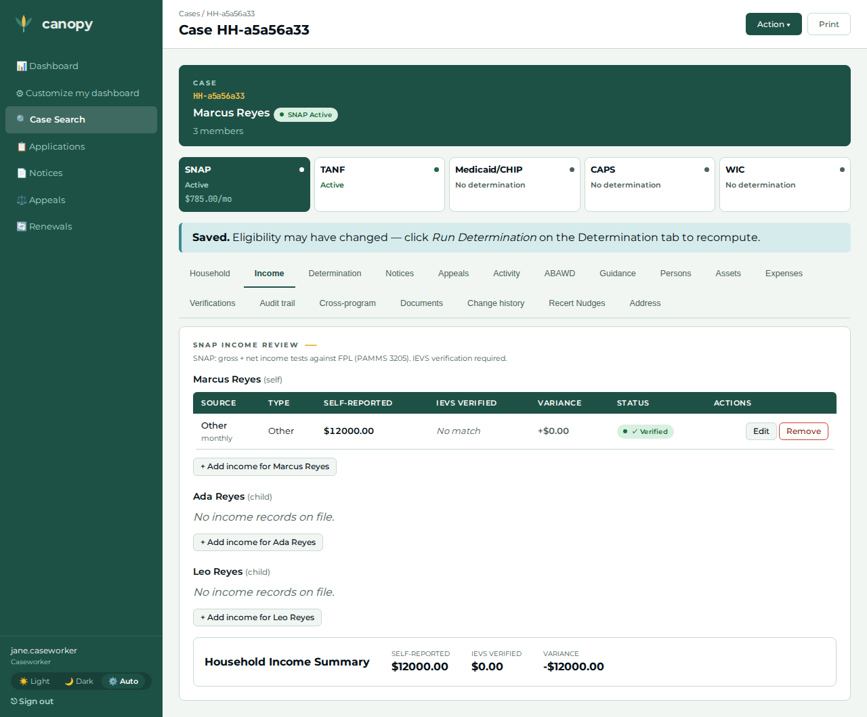
Task: Open Appeals in the sidebar
Action: coord(81,200)
